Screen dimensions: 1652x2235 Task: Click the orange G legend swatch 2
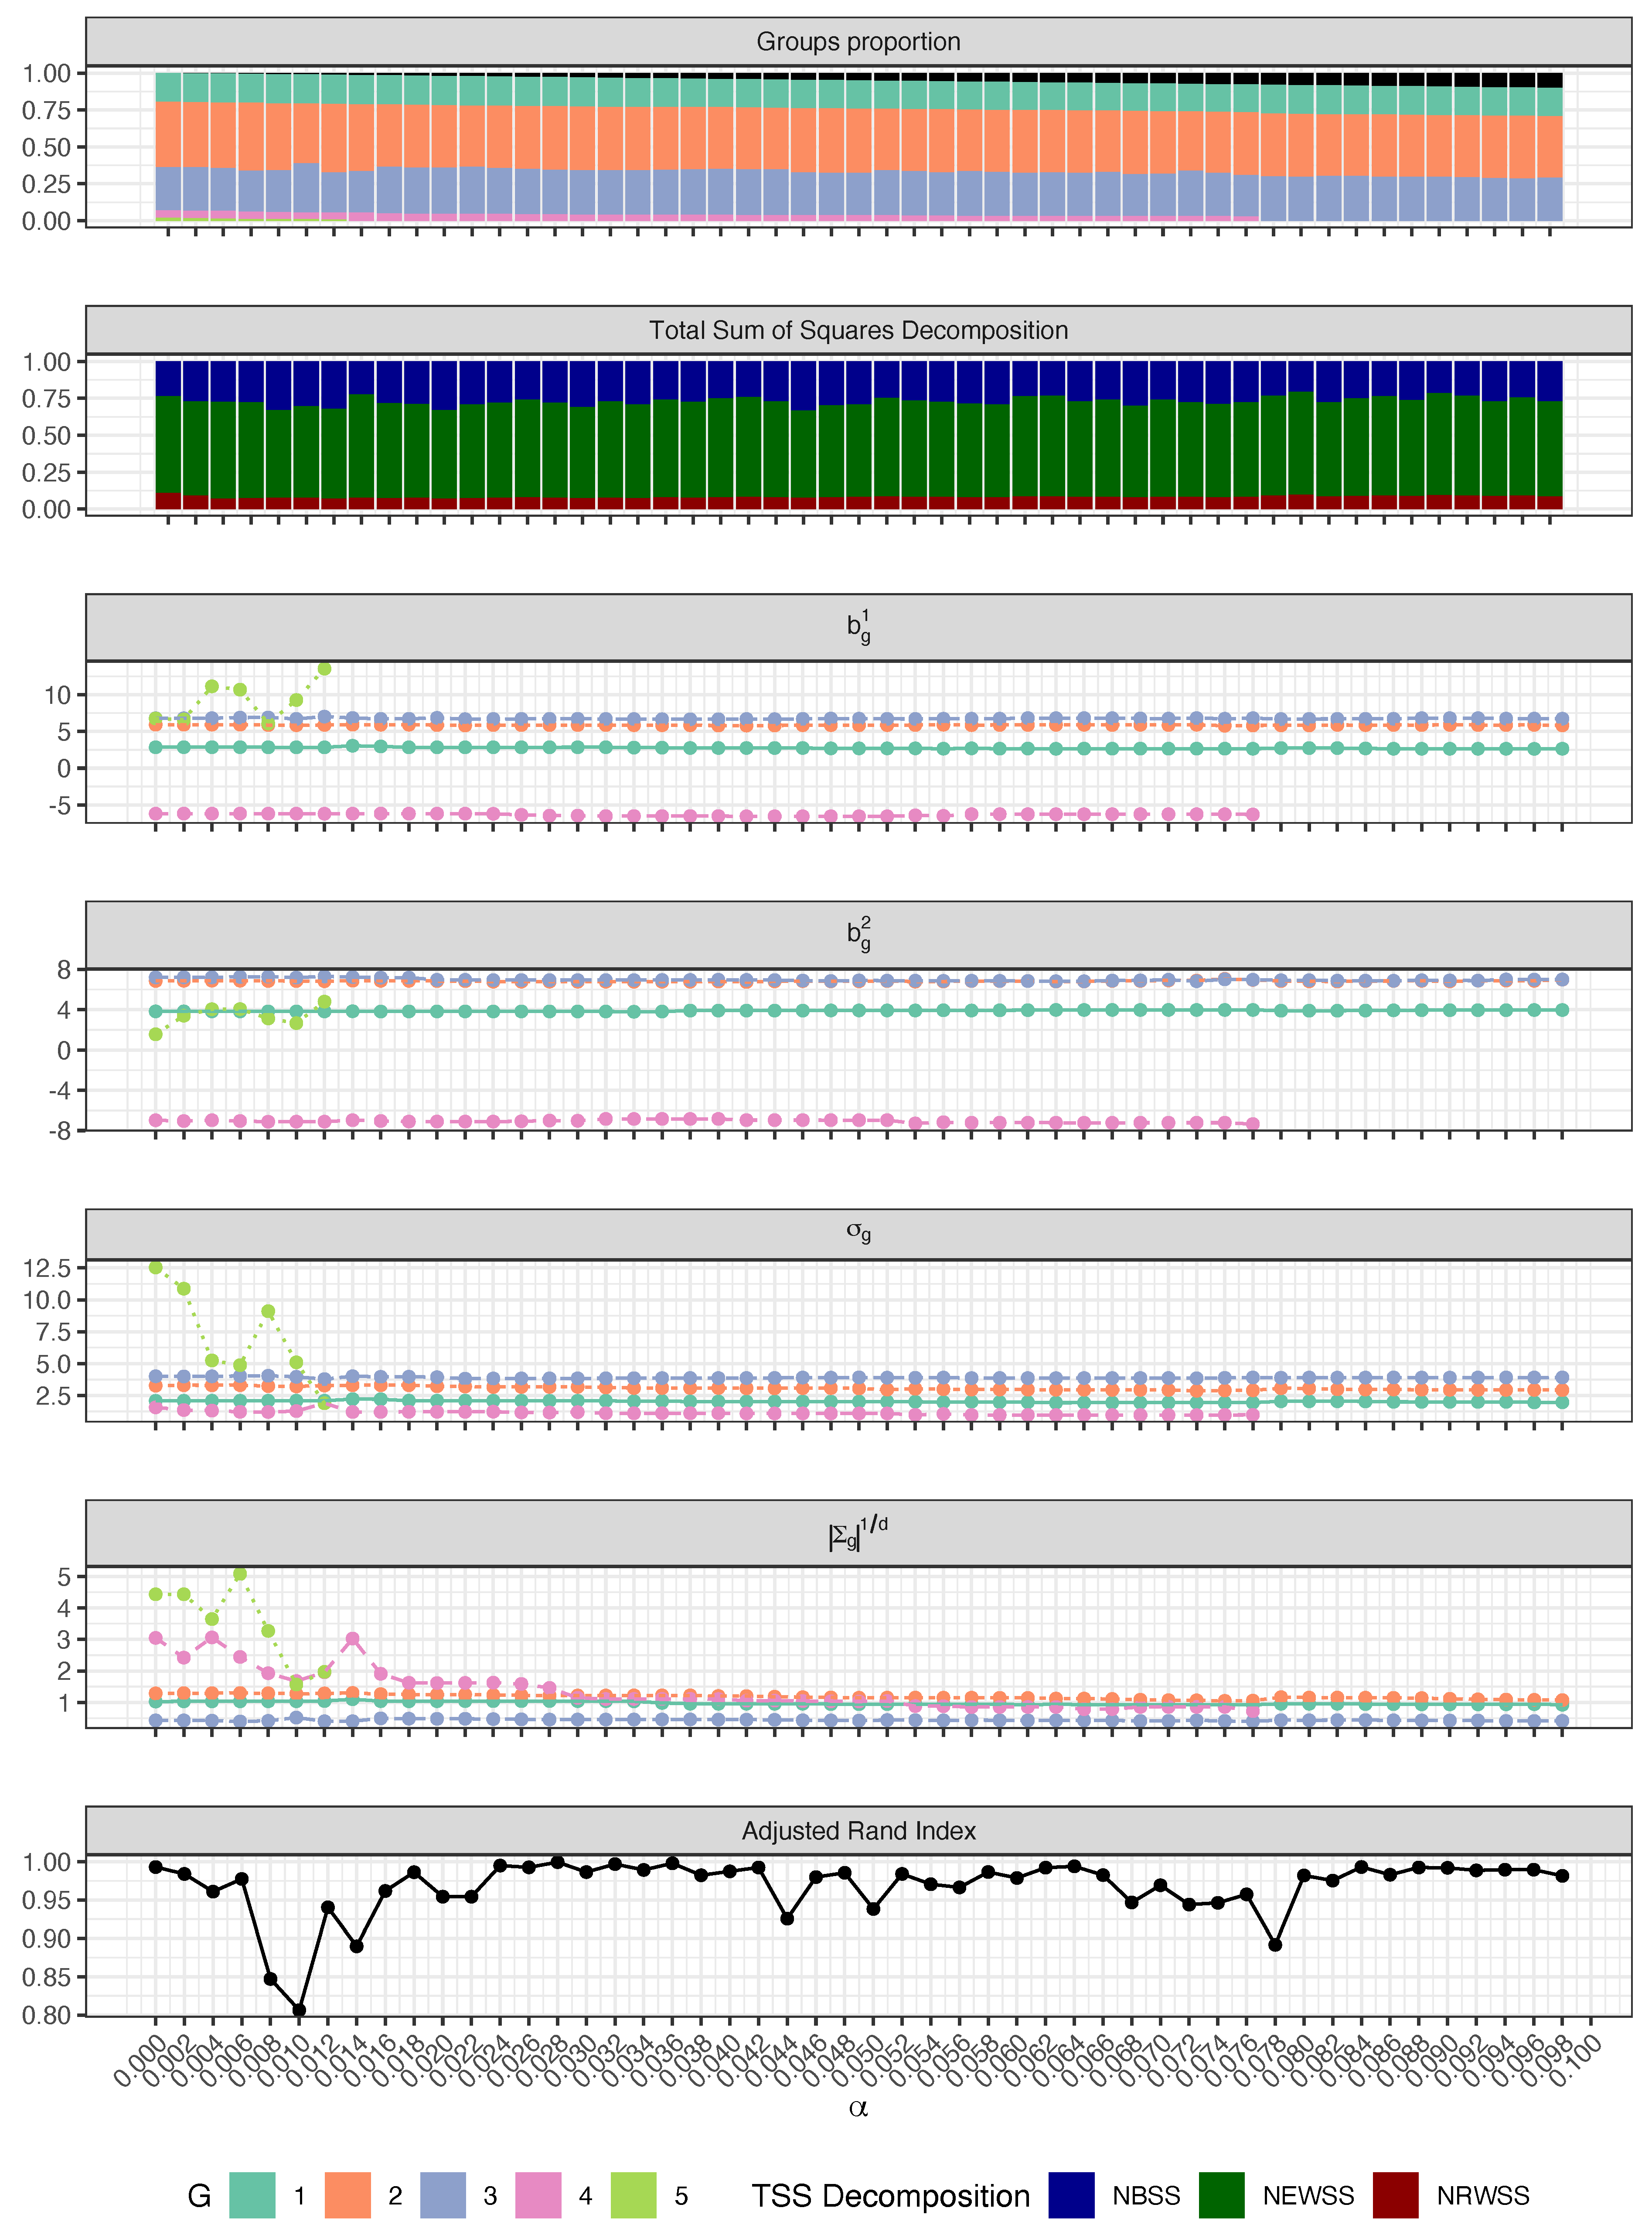coord(347,2195)
